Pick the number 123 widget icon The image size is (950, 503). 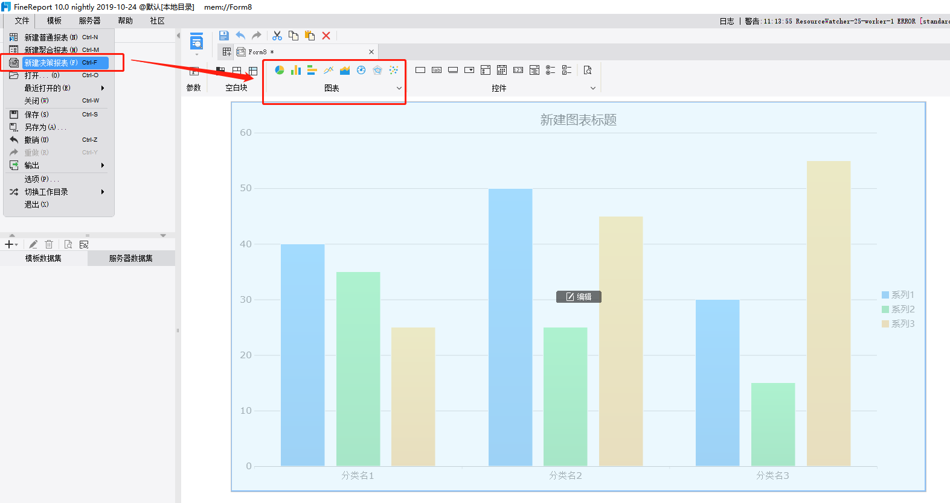tap(518, 70)
